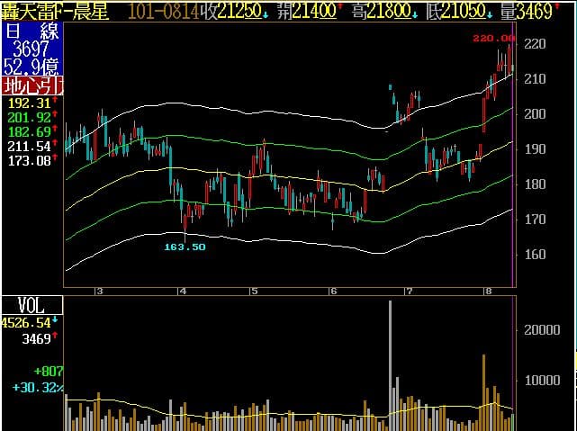Open the VOL indicator label
This screenshot has height=431, width=577.
click(20, 304)
